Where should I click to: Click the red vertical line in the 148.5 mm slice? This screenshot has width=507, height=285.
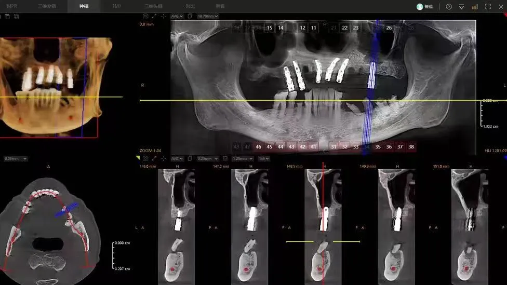[x=323, y=223]
